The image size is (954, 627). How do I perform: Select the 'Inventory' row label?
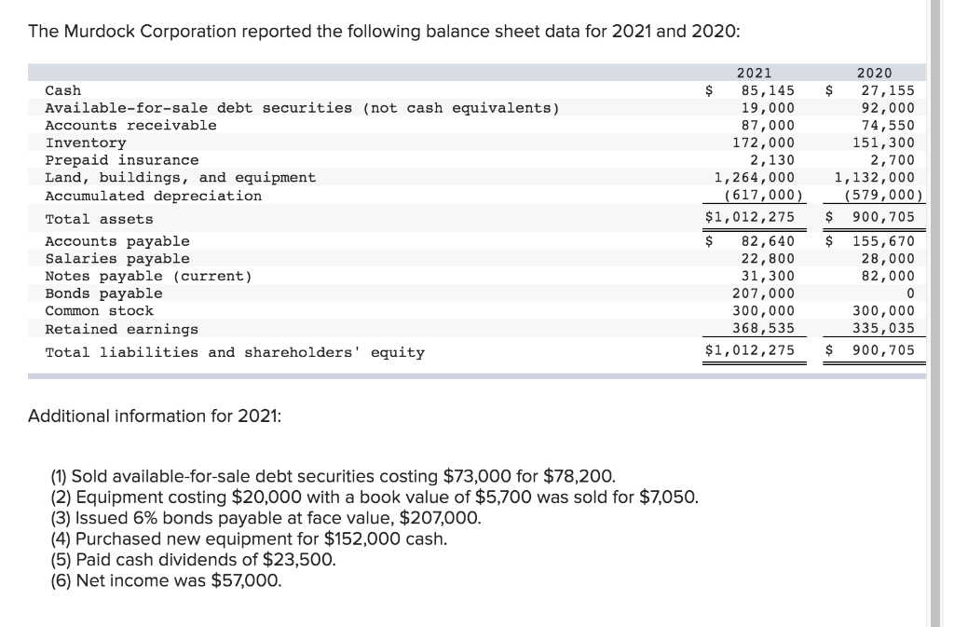pyautogui.click(x=86, y=143)
